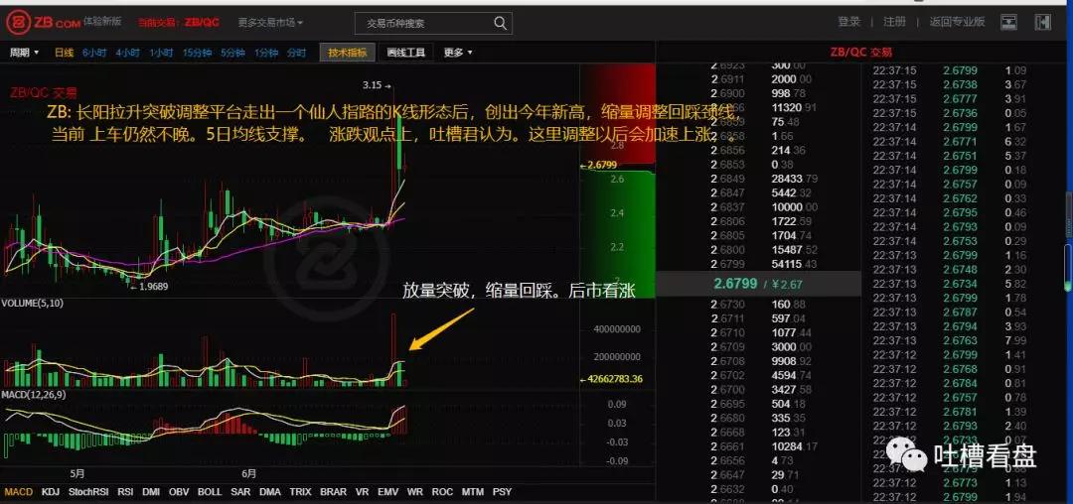Select the PSY indicator tab
The height and width of the screenshot is (504, 1073).
[x=503, y=492]
